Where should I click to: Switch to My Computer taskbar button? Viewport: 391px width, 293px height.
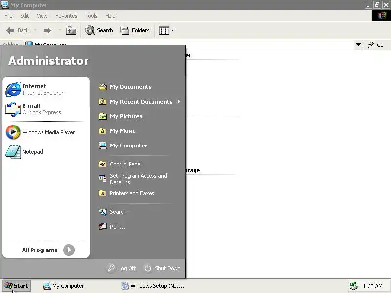[63, 286]
